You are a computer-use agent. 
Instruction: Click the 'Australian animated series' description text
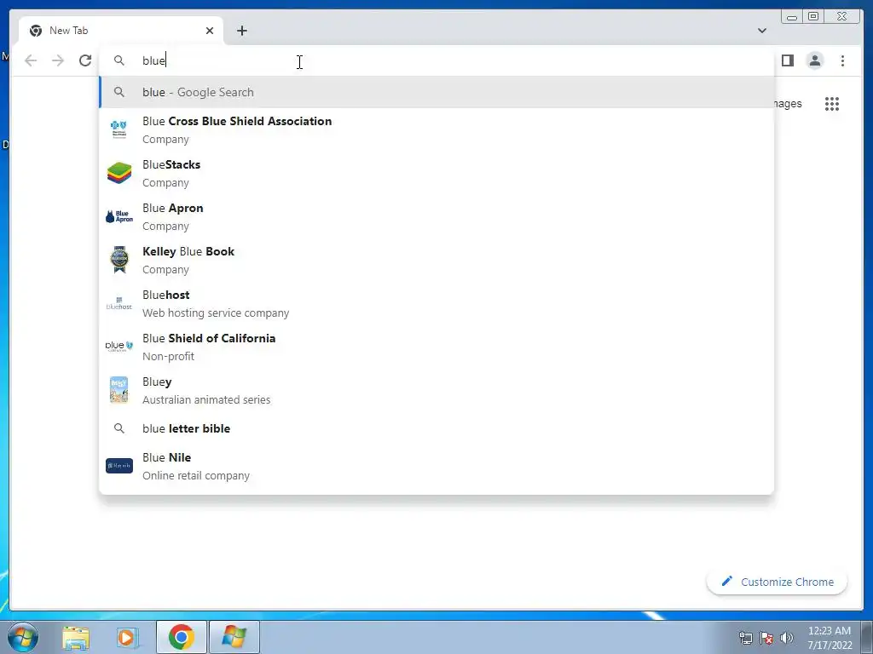point(206,399)
